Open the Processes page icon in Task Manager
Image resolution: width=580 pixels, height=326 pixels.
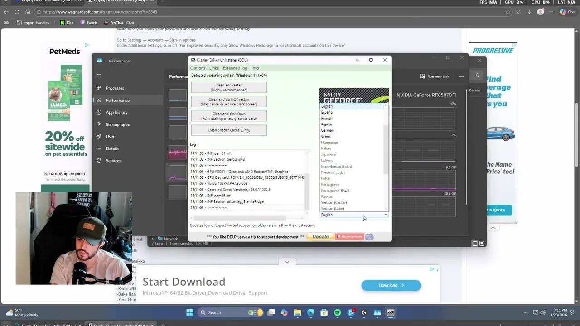coord(99,88)
